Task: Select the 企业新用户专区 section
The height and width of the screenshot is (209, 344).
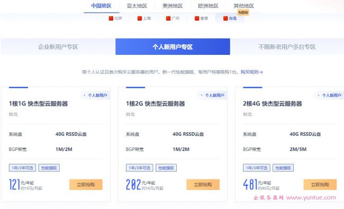Action: tap(58, 46)
